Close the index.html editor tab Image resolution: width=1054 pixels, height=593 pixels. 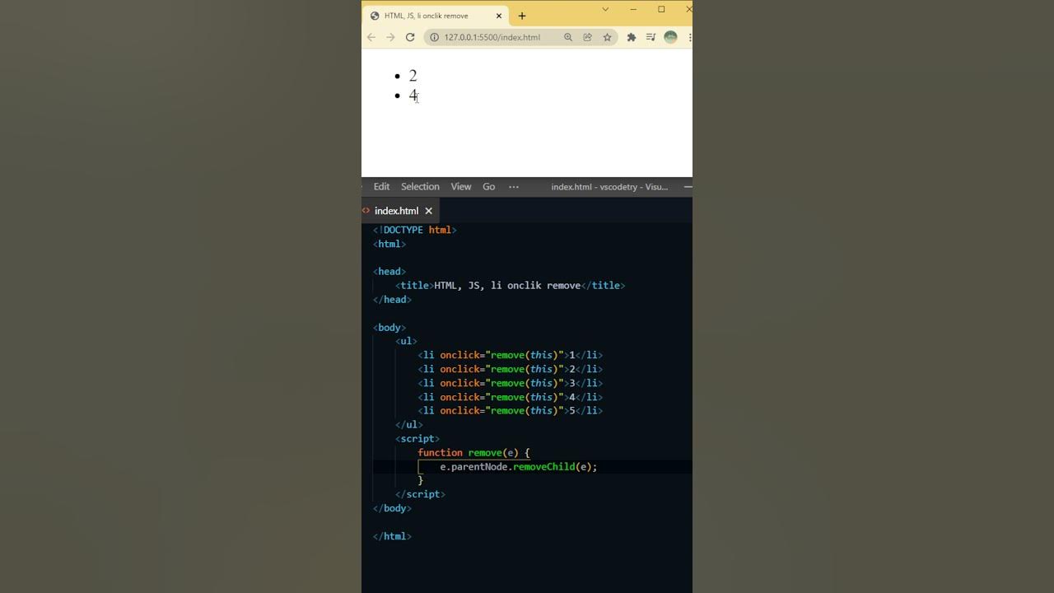(428, 211)
